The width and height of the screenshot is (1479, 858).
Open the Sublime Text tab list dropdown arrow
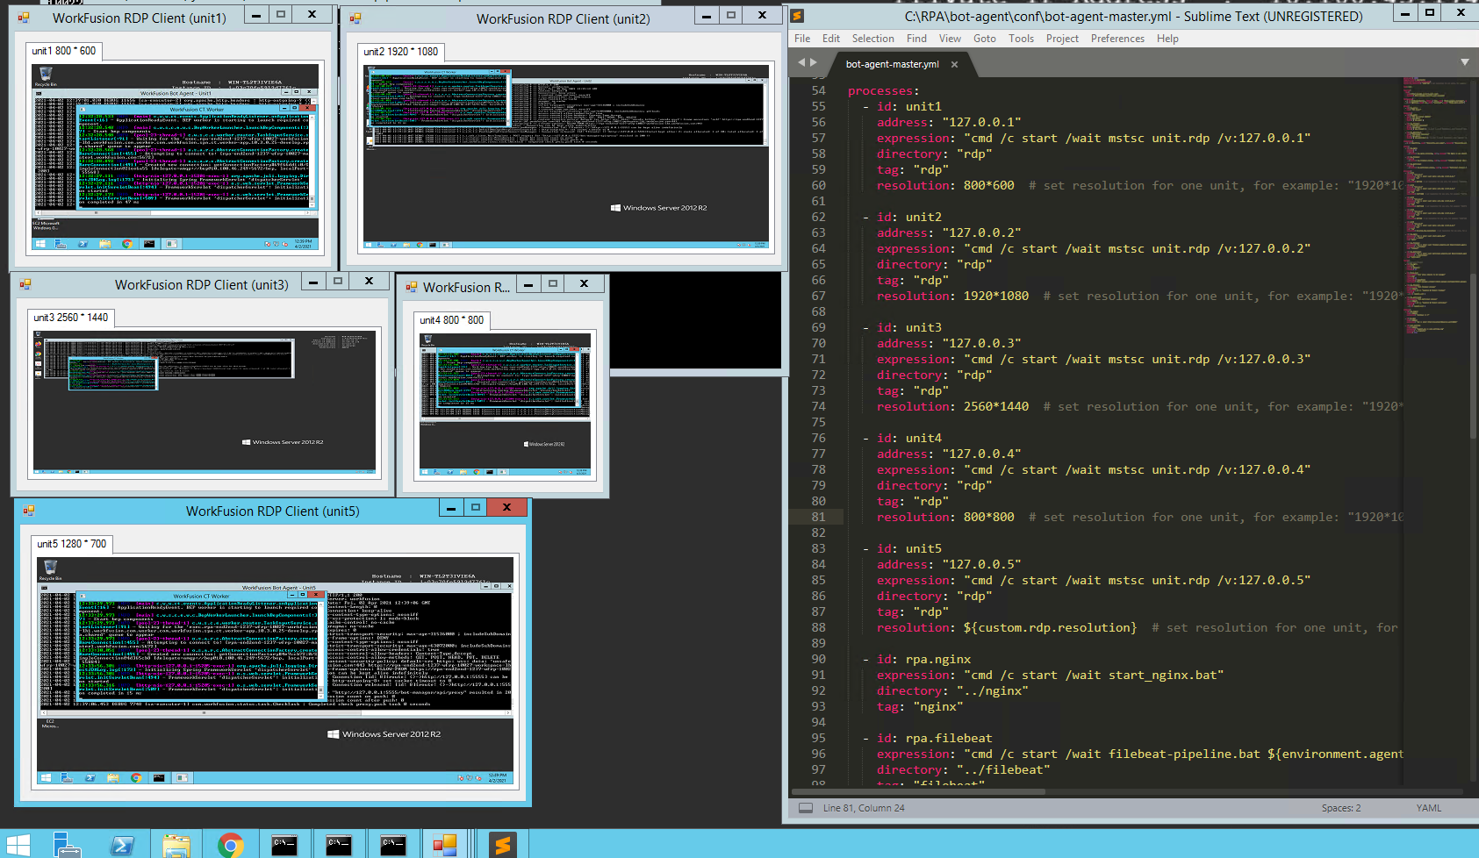1464,62
